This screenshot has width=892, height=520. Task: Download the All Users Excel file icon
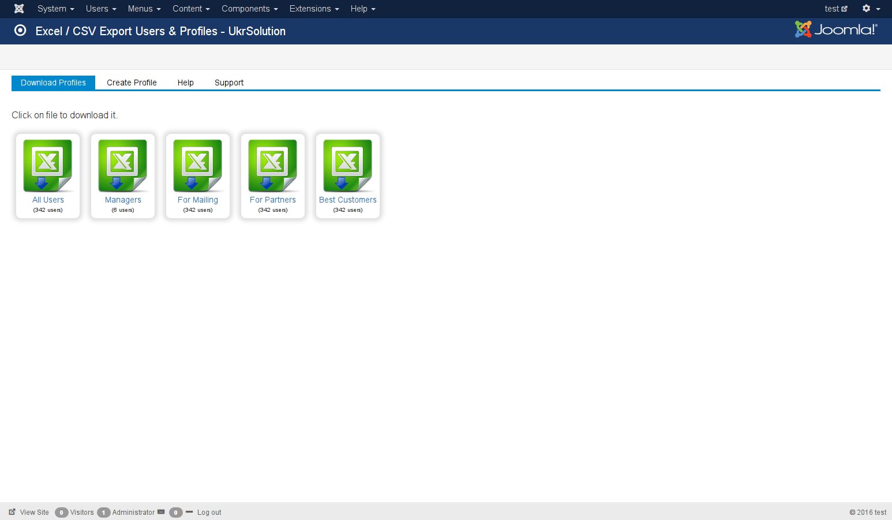(x=48, y=166)
